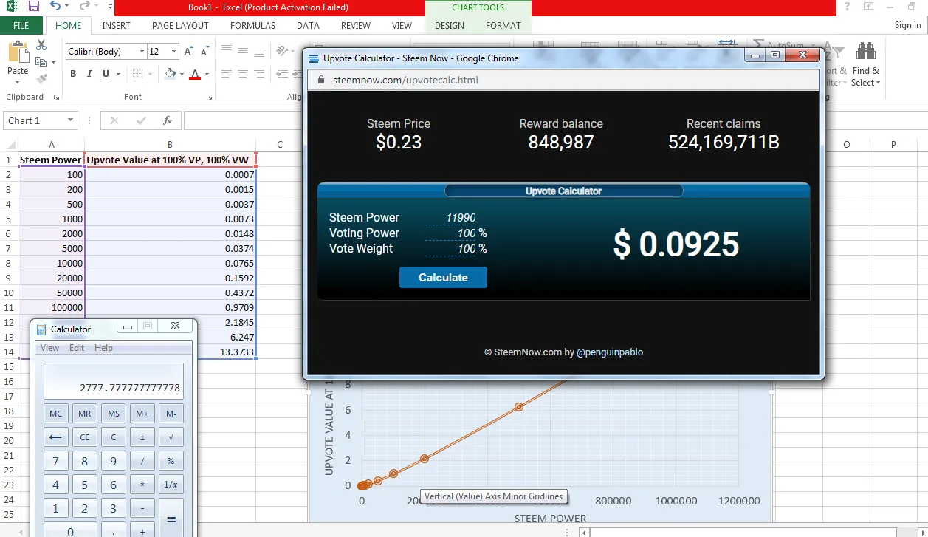Increase font size with the larger A icon
The image size is (928, 537).
[x=188, y=52]
